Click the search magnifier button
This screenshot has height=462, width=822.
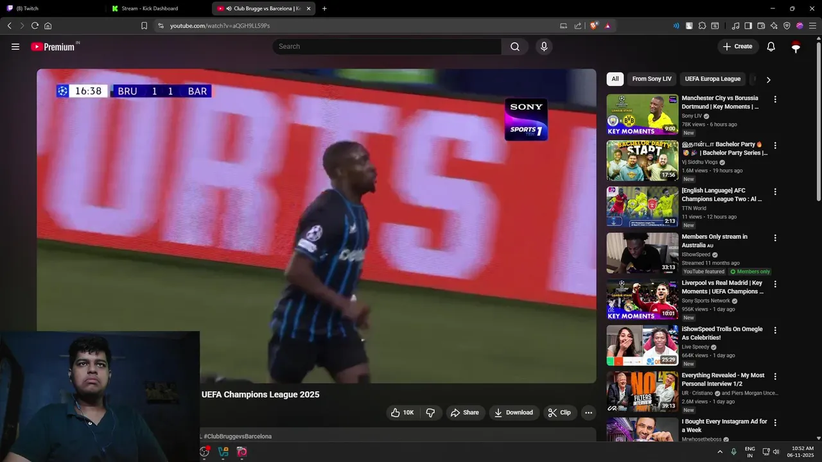515,46
